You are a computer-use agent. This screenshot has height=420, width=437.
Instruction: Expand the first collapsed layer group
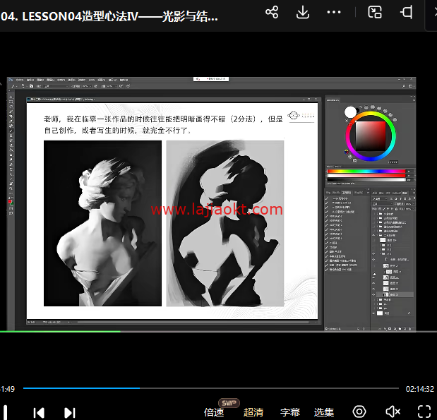[x=378, y=214]
